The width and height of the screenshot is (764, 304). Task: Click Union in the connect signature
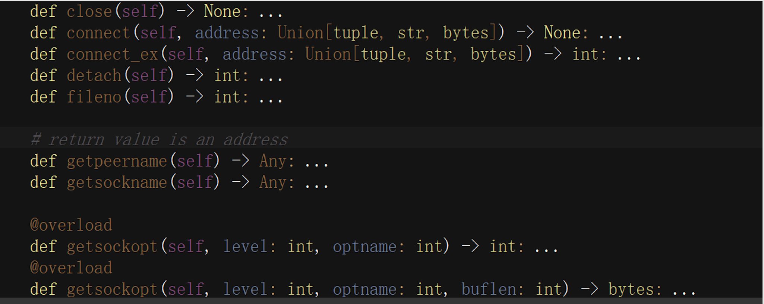(x=300, y=33)
